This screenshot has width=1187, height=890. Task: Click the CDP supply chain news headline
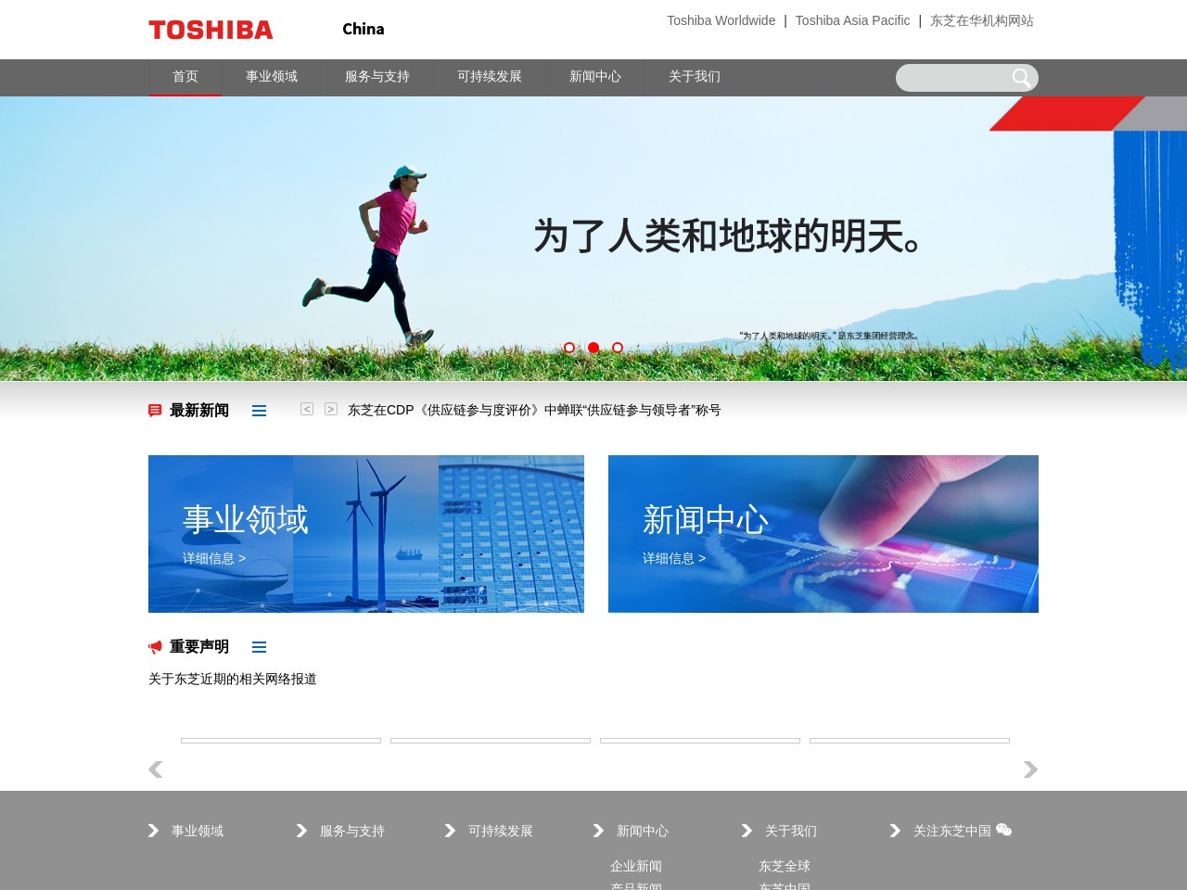[535, 410]
